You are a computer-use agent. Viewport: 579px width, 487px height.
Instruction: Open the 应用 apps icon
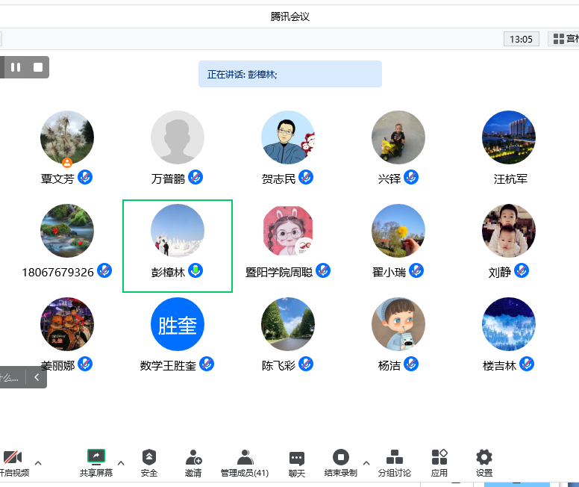pyautogui.click(x=439, y=462)
